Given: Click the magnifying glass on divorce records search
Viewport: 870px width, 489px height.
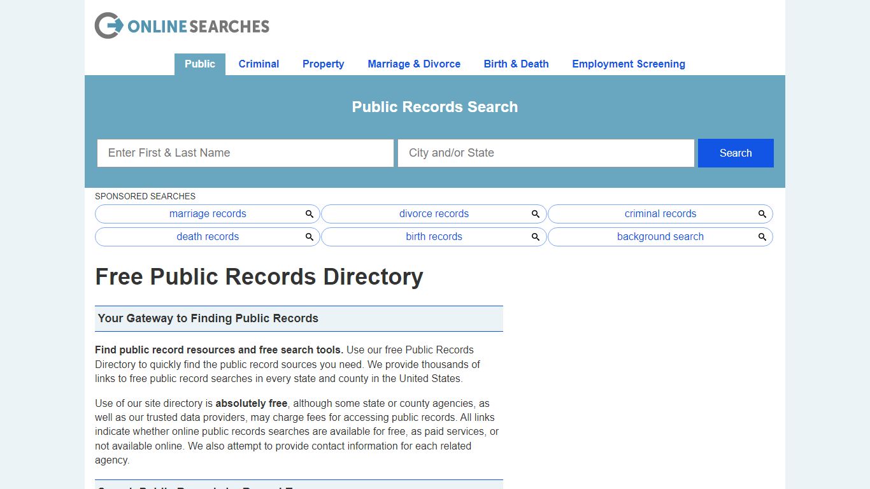Looking at the screenshot, I should pyautogui.click(x=535, y=213).
